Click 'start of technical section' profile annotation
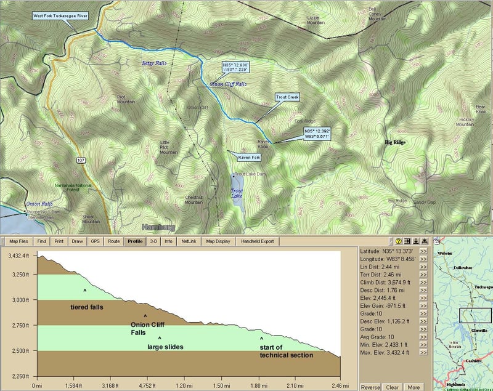The width and height of the screenshot is (493, 391). [287, 351]
